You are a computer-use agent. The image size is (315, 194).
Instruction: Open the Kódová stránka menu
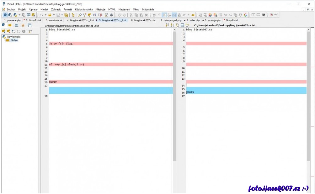(x=83, y=9)
